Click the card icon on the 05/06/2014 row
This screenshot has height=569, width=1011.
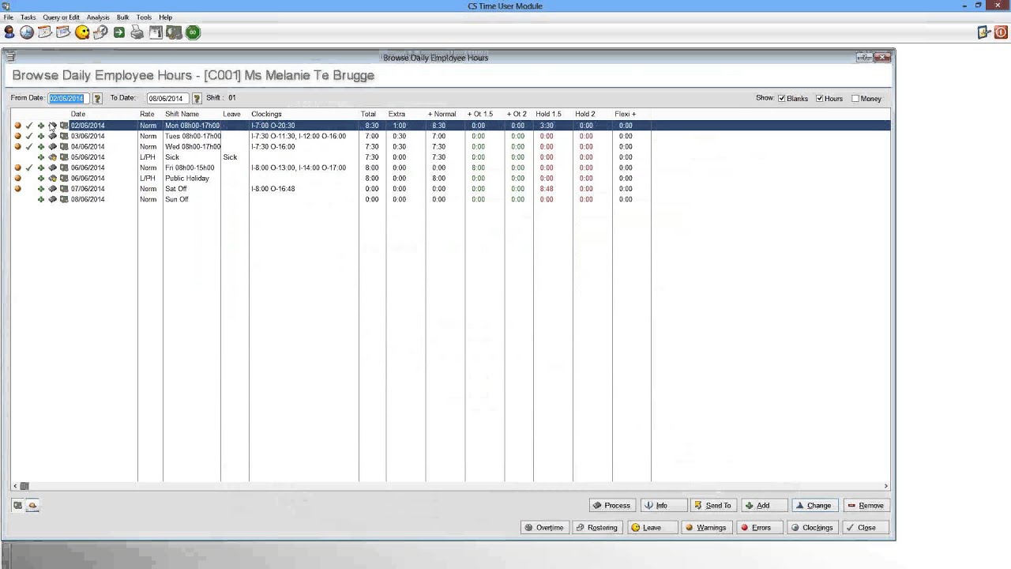tap(64, 157)
